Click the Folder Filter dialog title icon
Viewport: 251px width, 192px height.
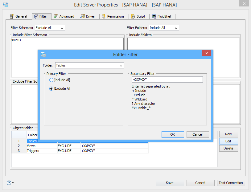point(43,54)
